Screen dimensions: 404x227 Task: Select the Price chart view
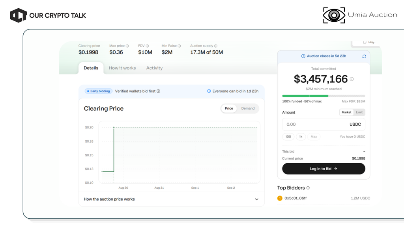[229, 108]
